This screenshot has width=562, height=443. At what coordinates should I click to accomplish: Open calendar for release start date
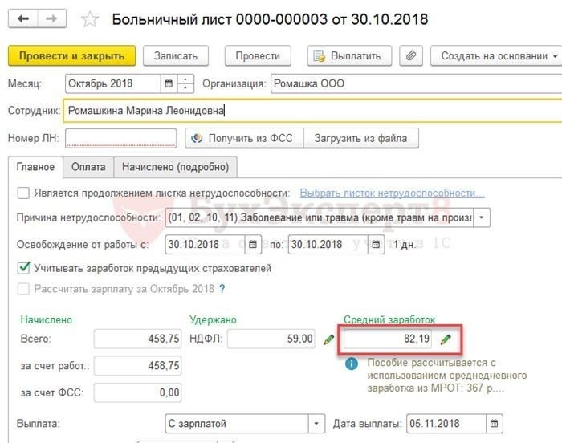[253, 245]
